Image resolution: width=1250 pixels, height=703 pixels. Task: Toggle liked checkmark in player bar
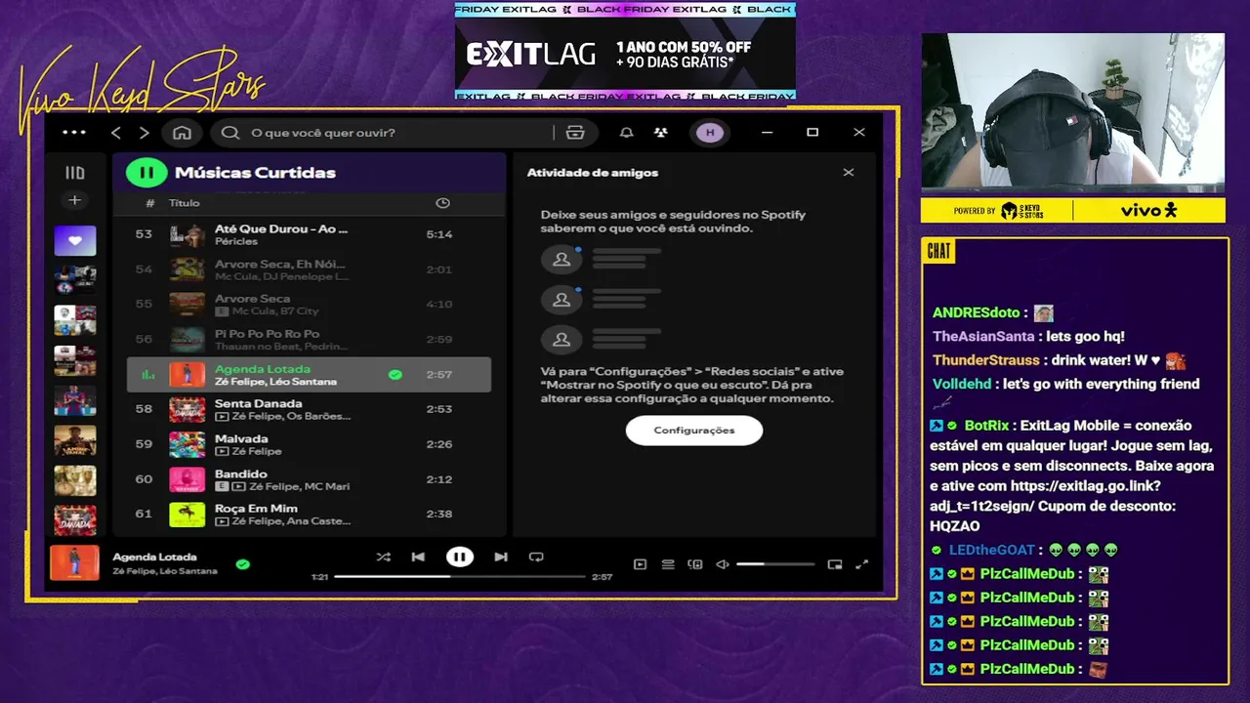point(242,564)
